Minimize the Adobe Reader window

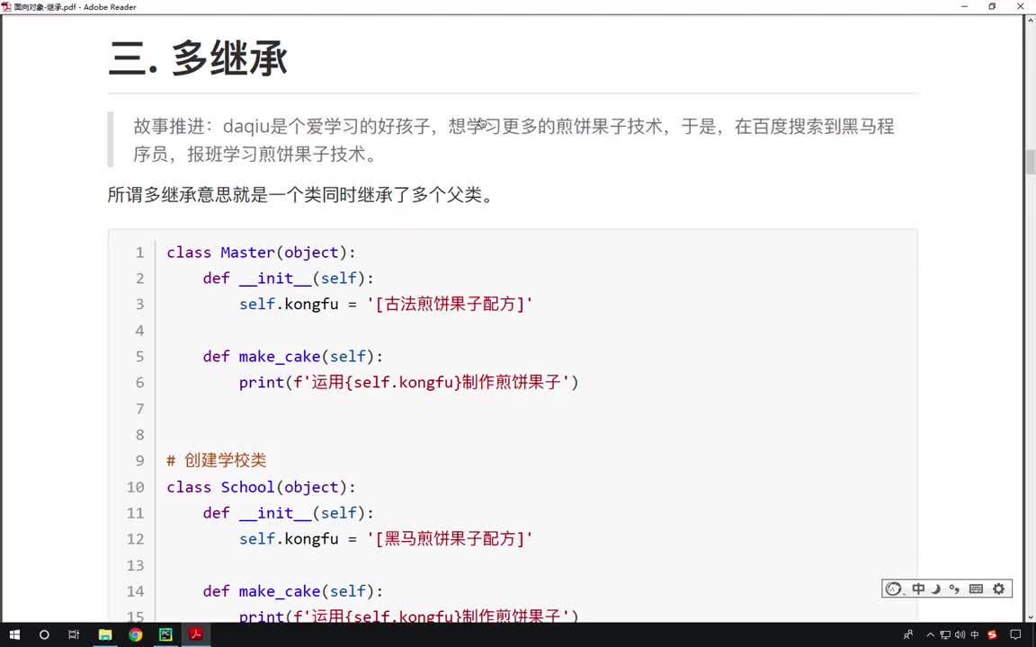(x=965, y=6)
